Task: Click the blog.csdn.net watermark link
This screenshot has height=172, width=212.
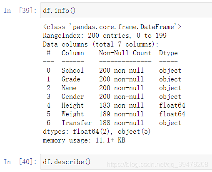Action: coord(157,165)
